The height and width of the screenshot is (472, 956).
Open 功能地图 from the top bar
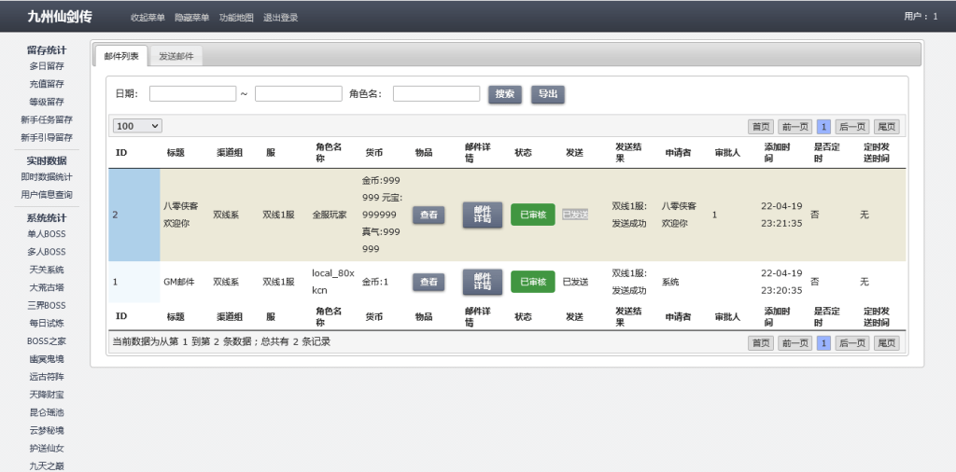tap(236, 18)
